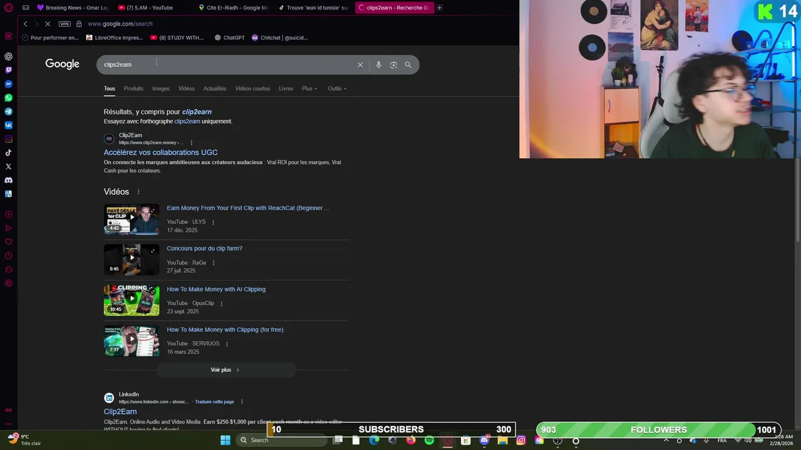Click 'Traduire cette page' link
The image size is (801, 450).
214,402
